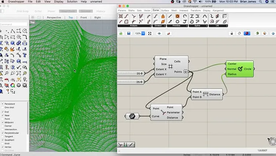Enable the Center object snap checkbox
Image resolution: width=276 pixels, height=156 pixels.
pyautogui.click(x=3, y=126)
